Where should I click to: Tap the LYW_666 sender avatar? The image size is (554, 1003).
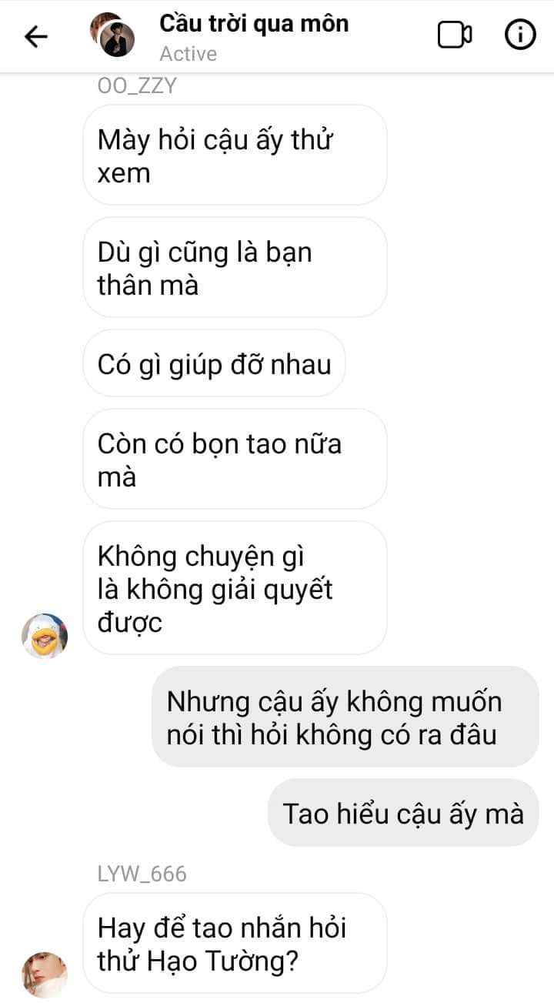45,974
